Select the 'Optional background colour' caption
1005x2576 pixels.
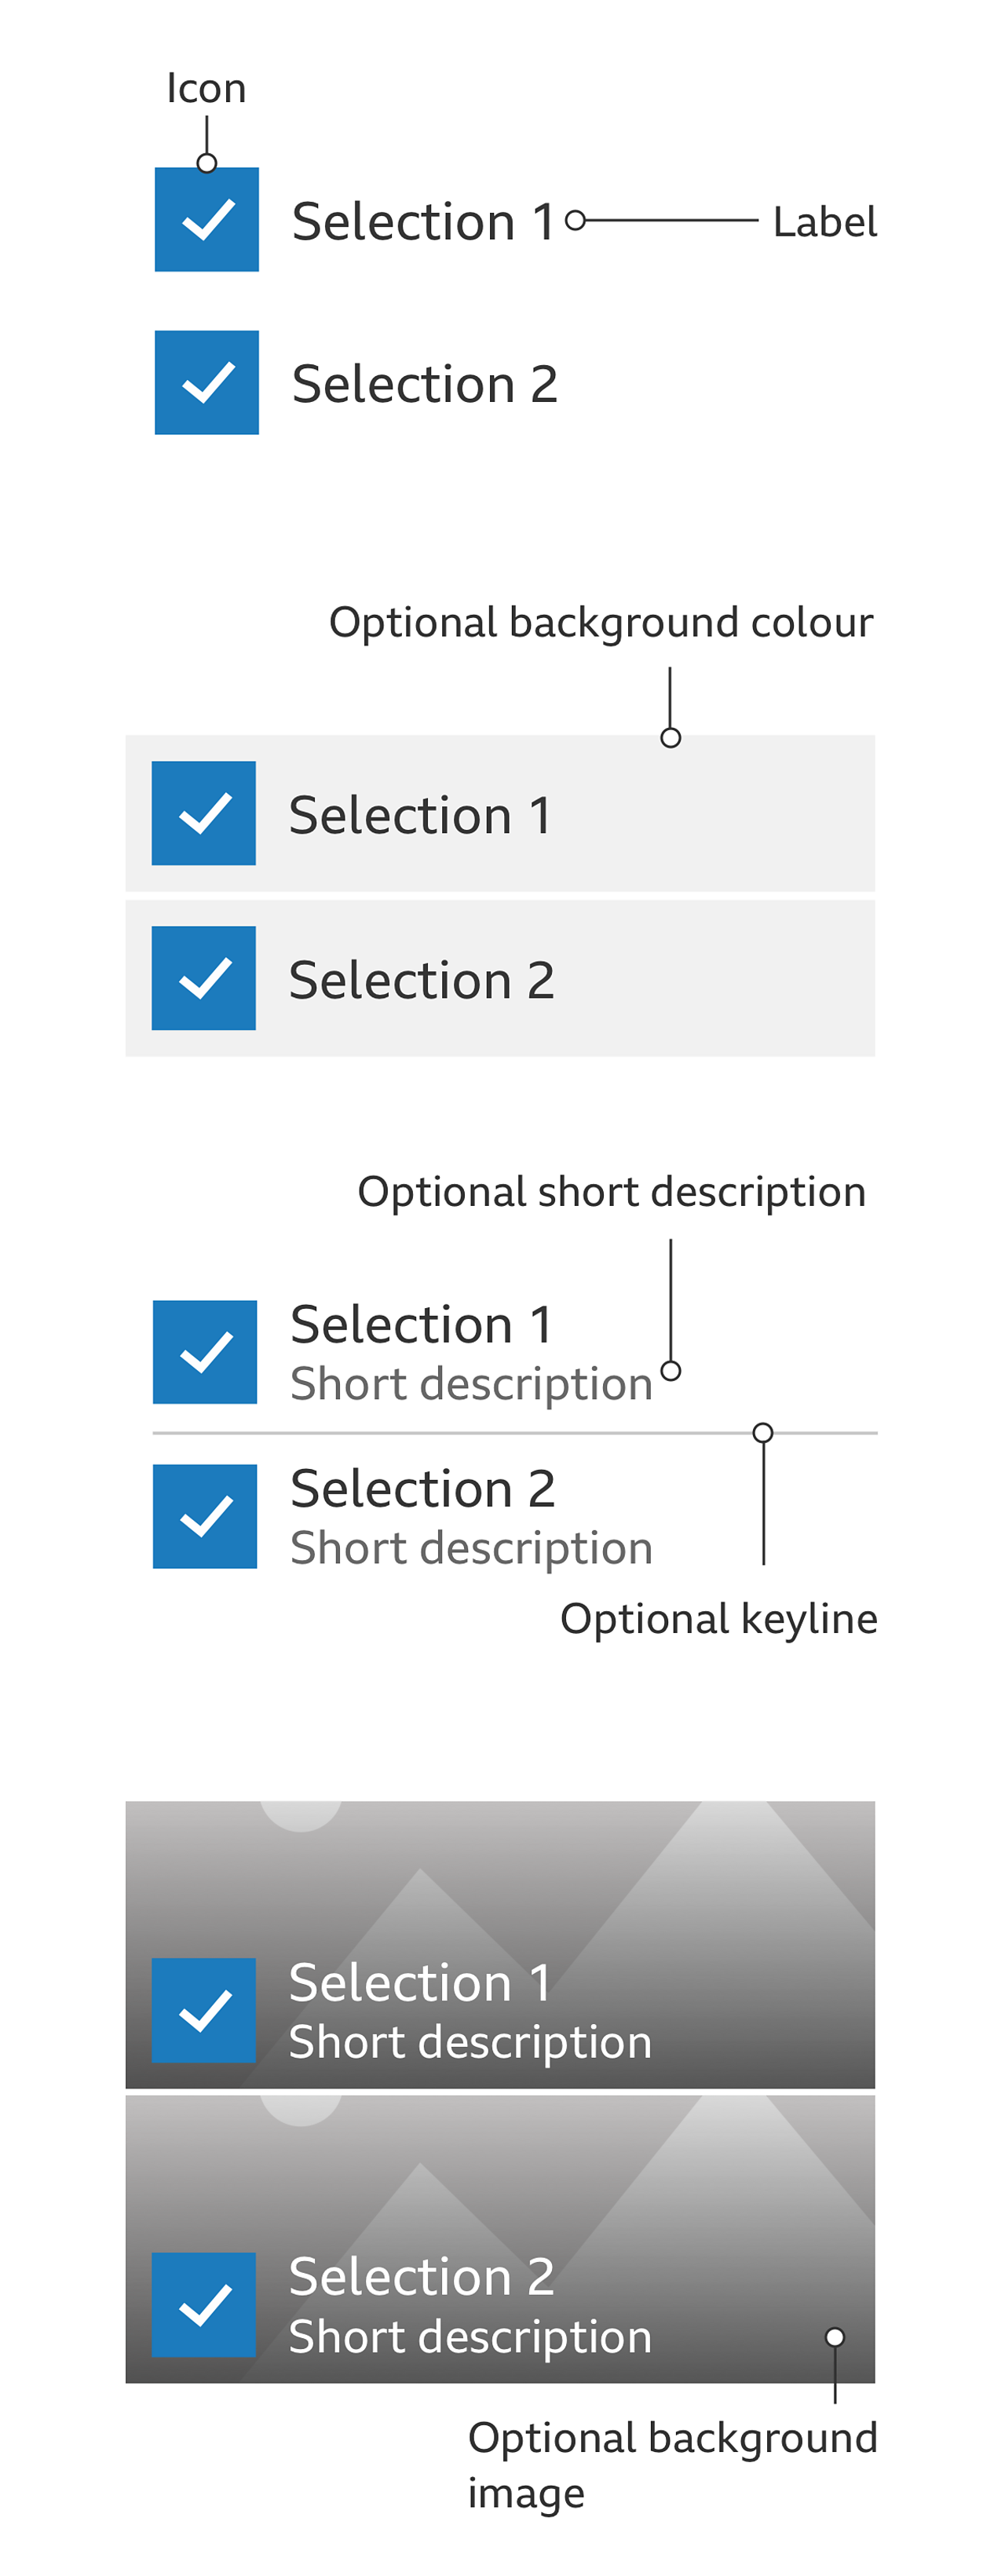pyautogui.click(x=600, y=622)
